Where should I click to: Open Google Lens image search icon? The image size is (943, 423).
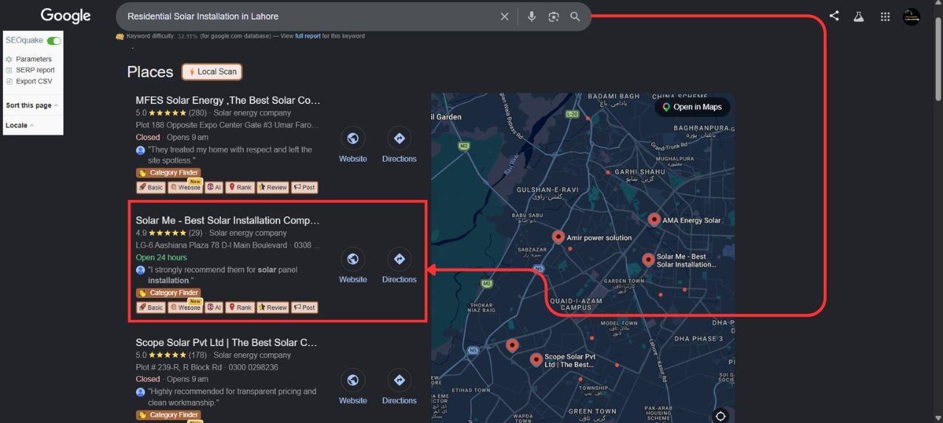(553, 16)
